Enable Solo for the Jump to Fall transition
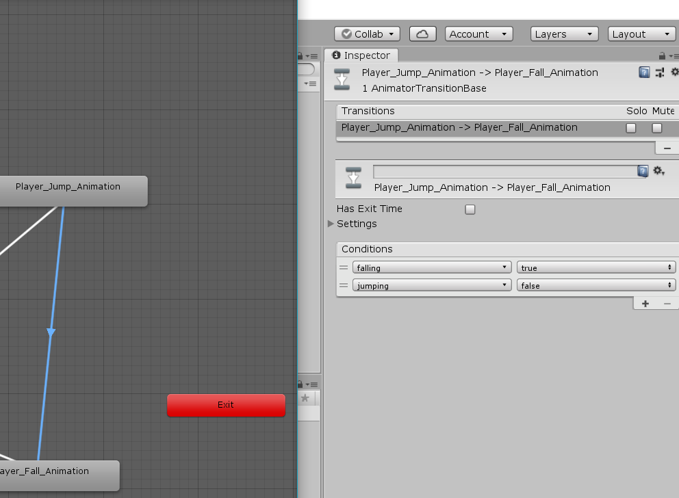The image size is (679, 498). (630, 128)
